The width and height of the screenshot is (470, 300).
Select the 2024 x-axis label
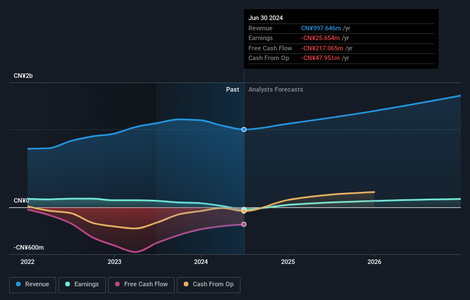click(x=201, y=262)
